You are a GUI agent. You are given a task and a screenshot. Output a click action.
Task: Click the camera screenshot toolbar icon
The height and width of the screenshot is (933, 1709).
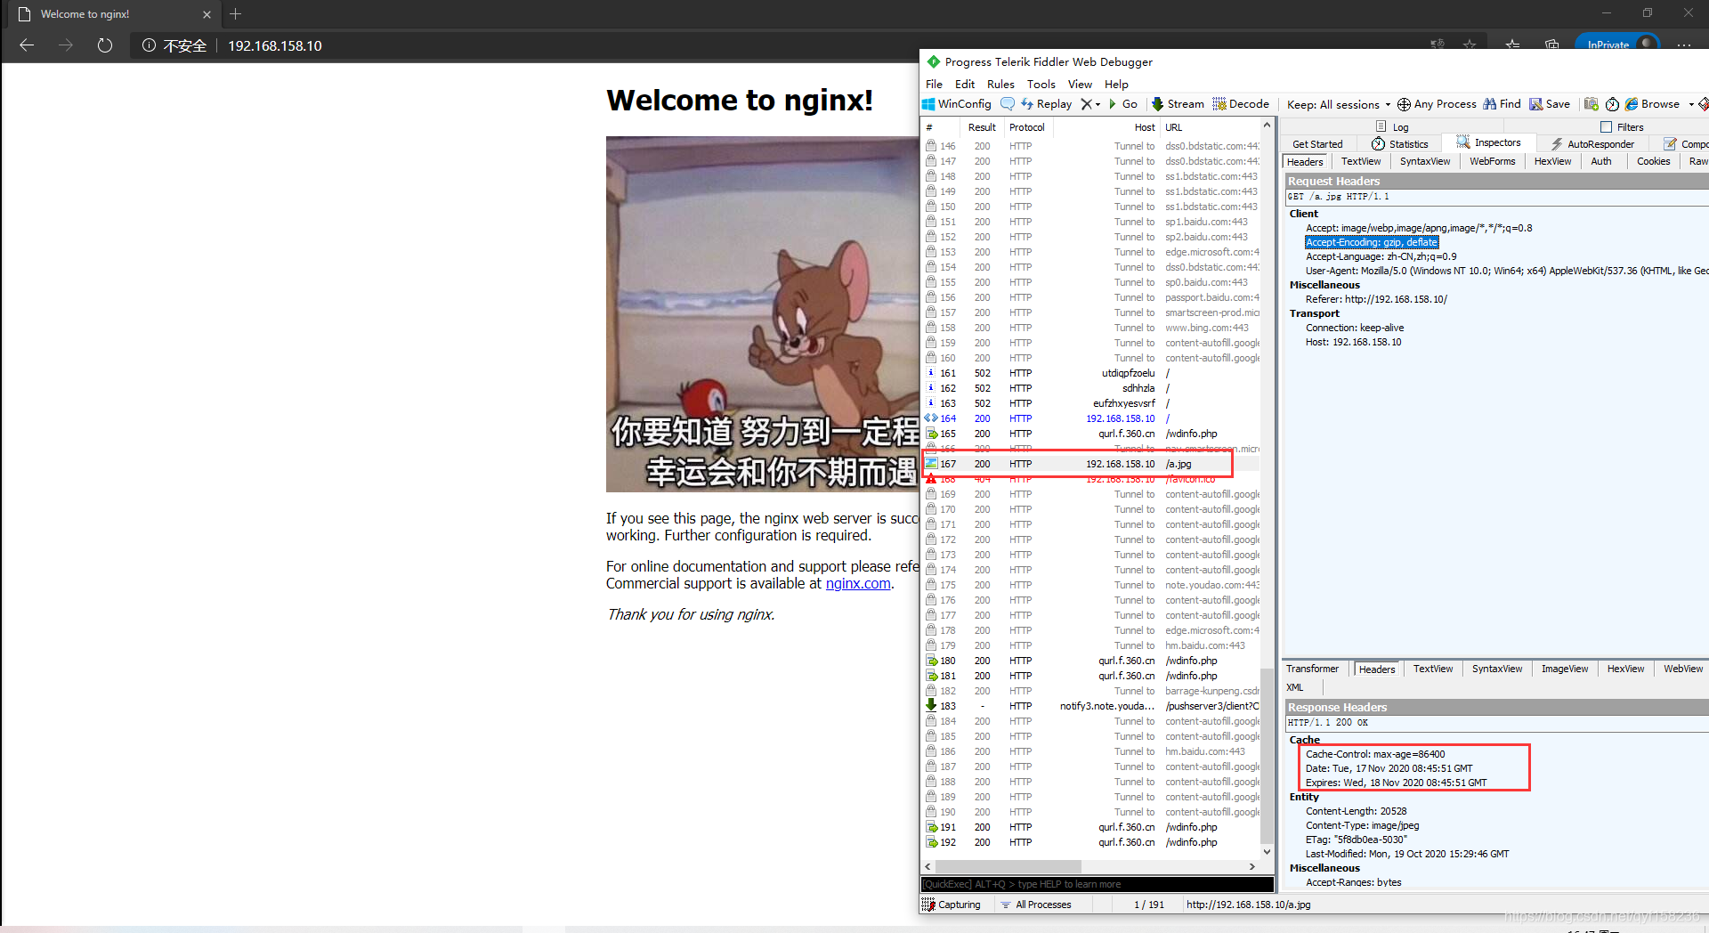[1592, 104]
